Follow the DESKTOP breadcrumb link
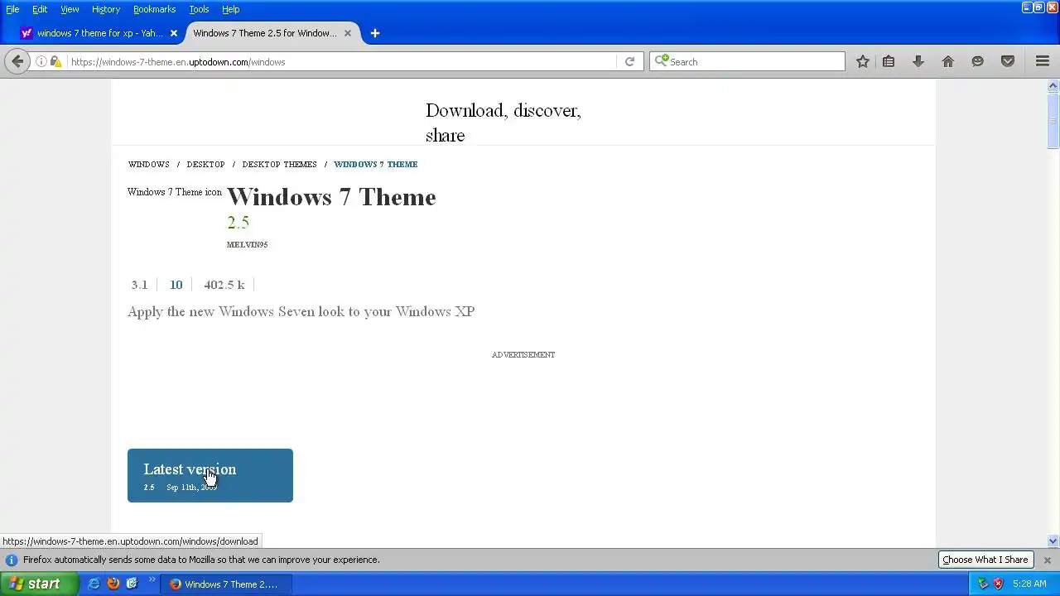This screenshot has height=596, width=1060. click(x=205, y=164)
